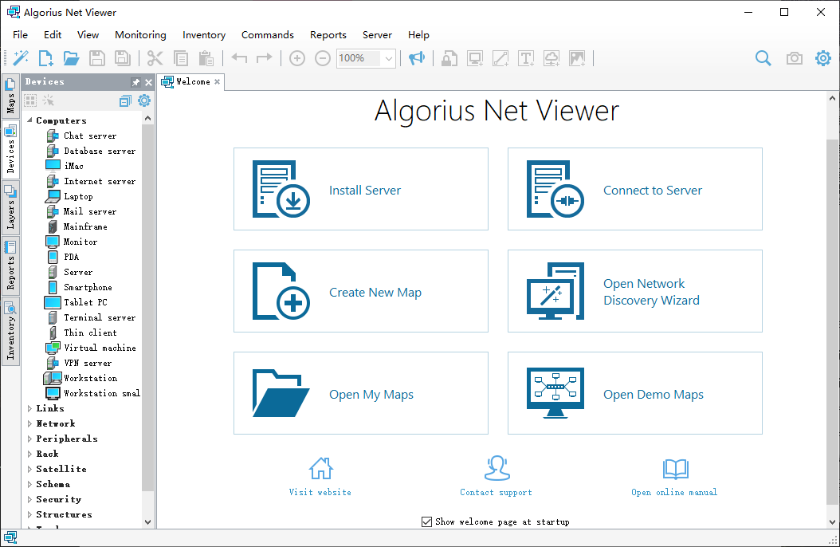The width and height of the screenshot is (840, 547).
Task: Open the Monitoring menu
Action: pos(140,35)
